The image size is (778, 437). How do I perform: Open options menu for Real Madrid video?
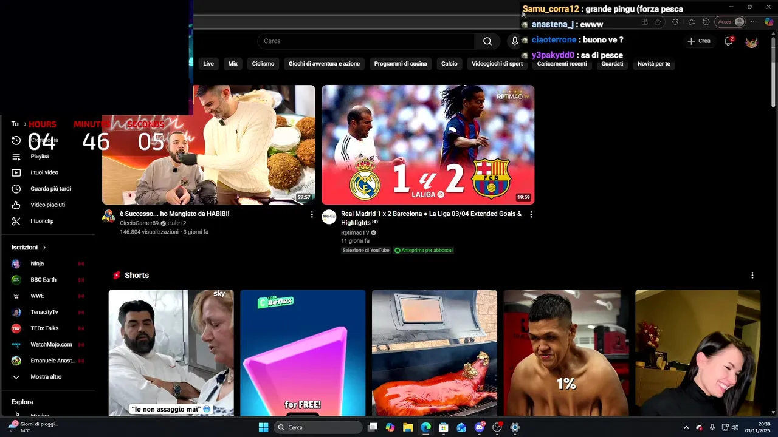[531, 215]
